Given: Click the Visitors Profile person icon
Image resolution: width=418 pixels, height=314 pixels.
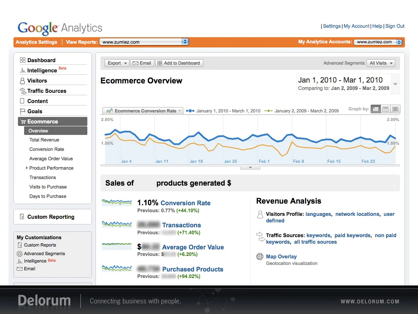Looking at the screenshot, I should pyautogui.click(x=260, y=214).
